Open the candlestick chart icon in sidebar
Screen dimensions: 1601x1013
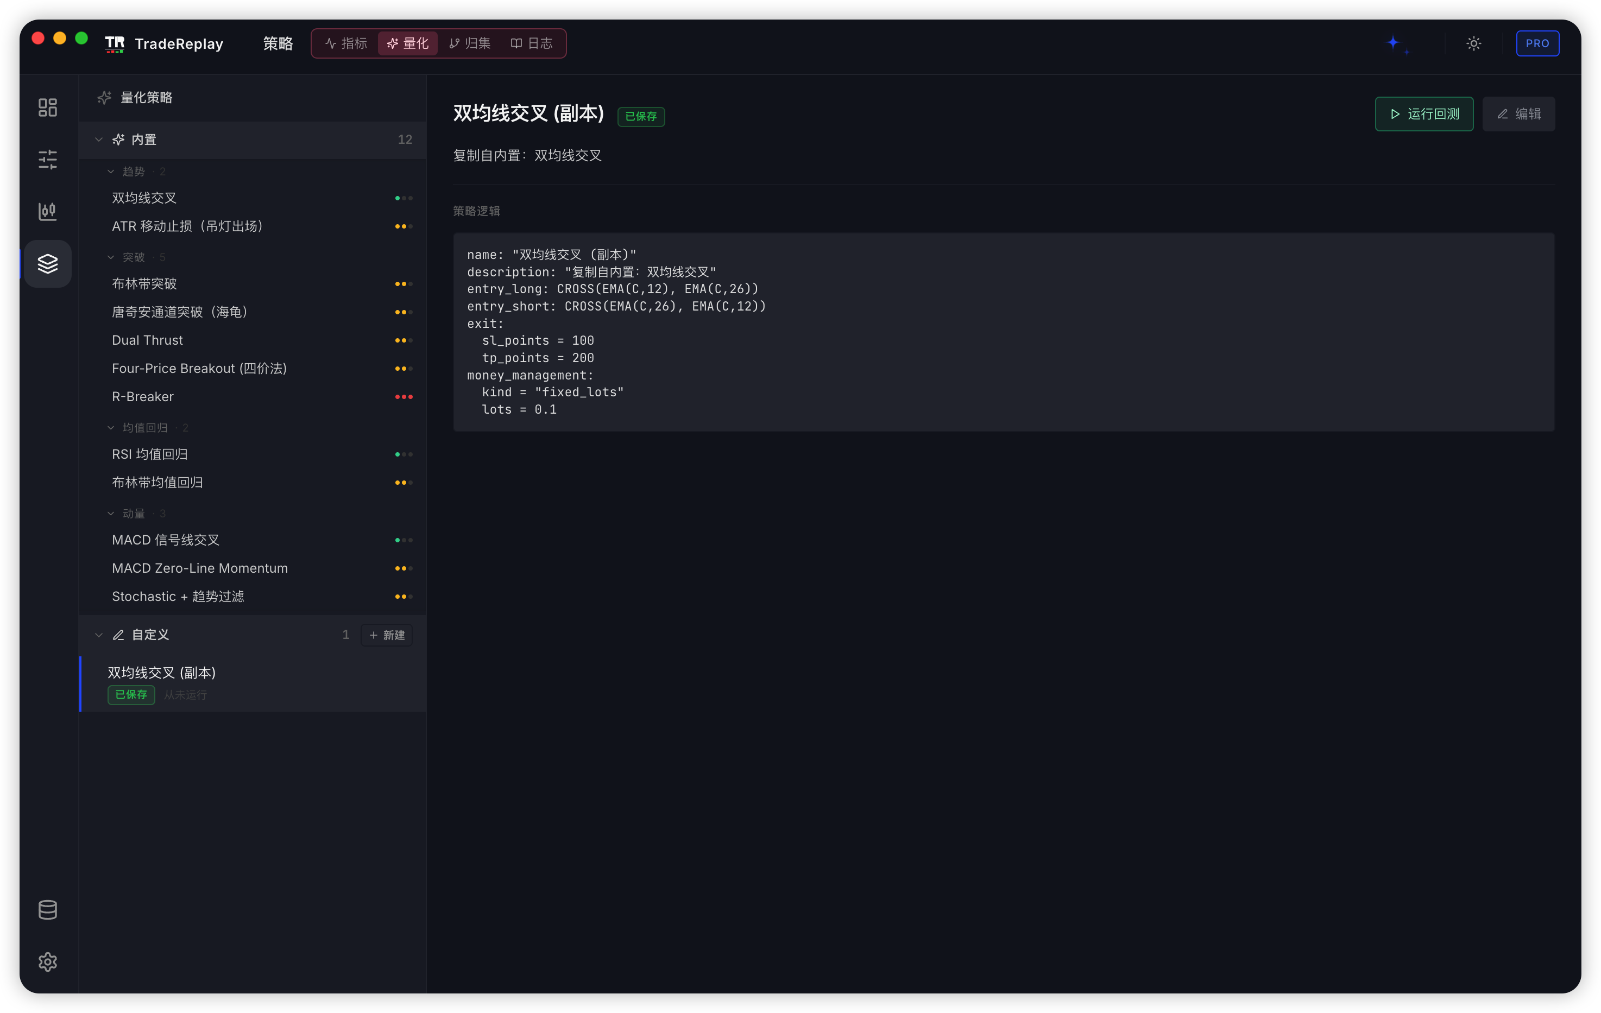(x=47, y=211)
